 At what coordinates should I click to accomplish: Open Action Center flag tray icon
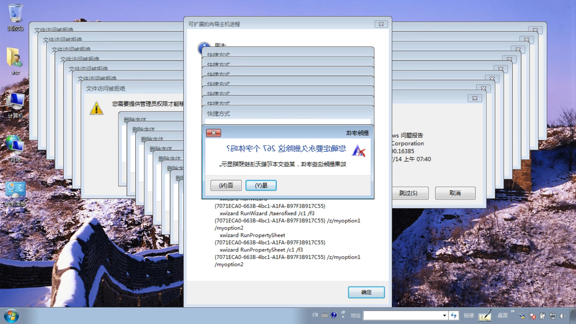point(532,316)
